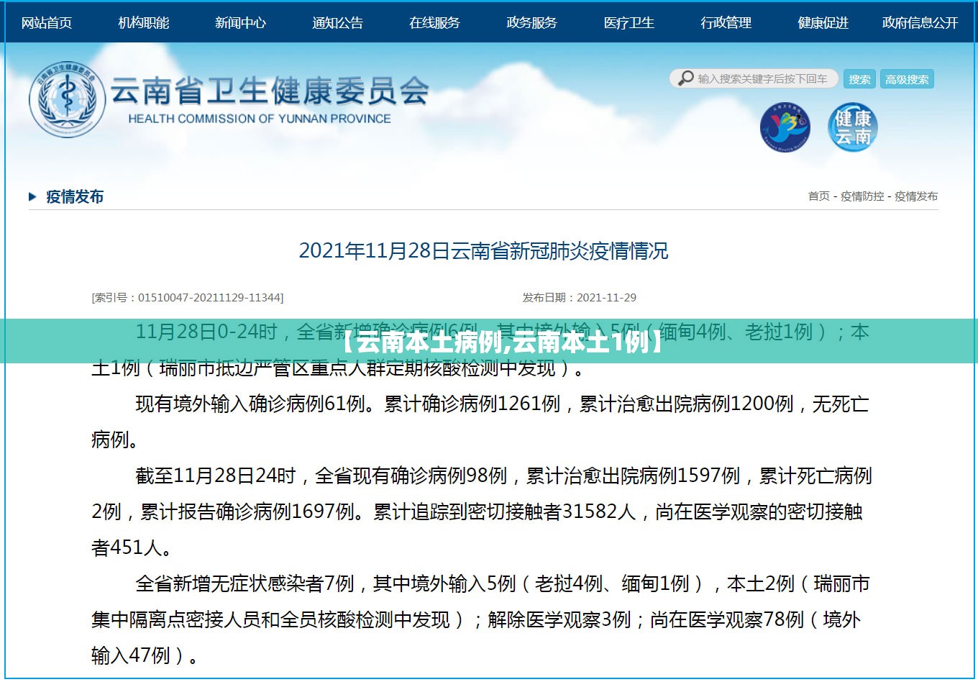Follow the 首页 breadcrumb link
Screen dimensions: 978x682
[x=819, y=196]
